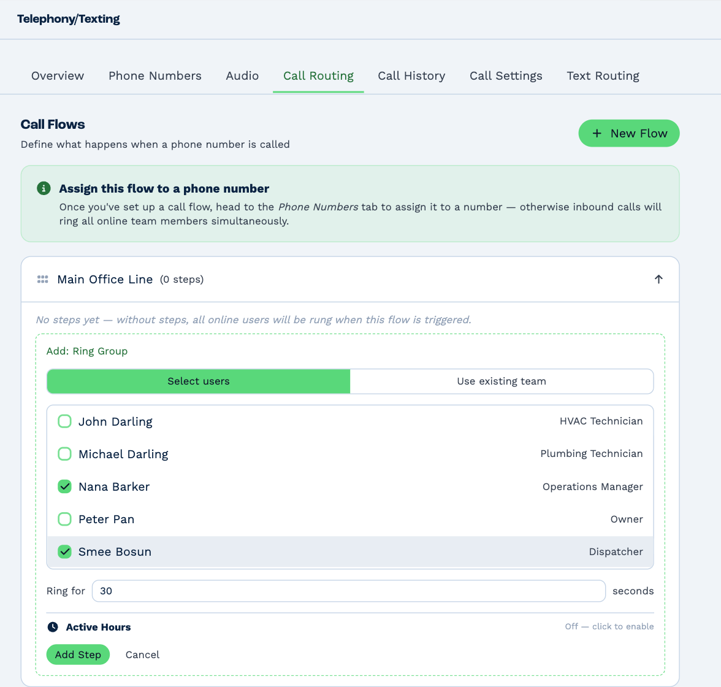Open the Call History tab
Image resolution: width=721 pixels, height=687 pixels.
(411, 76)
